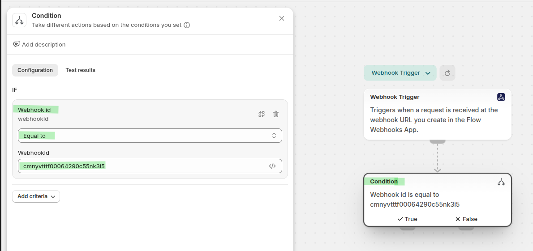Open the Equal to operator dropdown
Screen dimensions: 533x251
click(150, 136)
